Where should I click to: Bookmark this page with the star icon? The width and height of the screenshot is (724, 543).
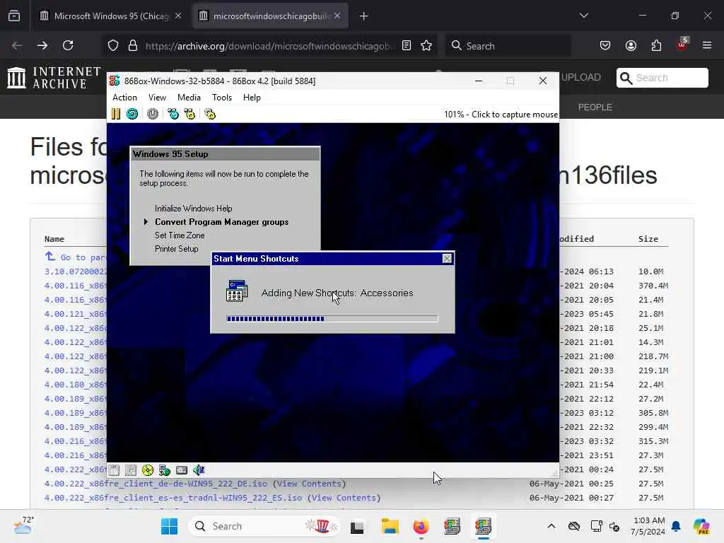pos(426,46)
